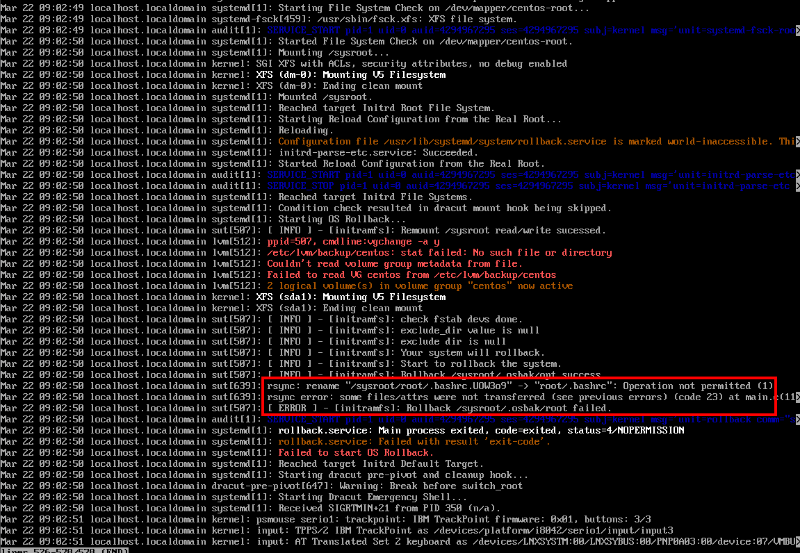
Task: Click "Reached target Initrd Root File System." line
Action: [x=386, y=108]
